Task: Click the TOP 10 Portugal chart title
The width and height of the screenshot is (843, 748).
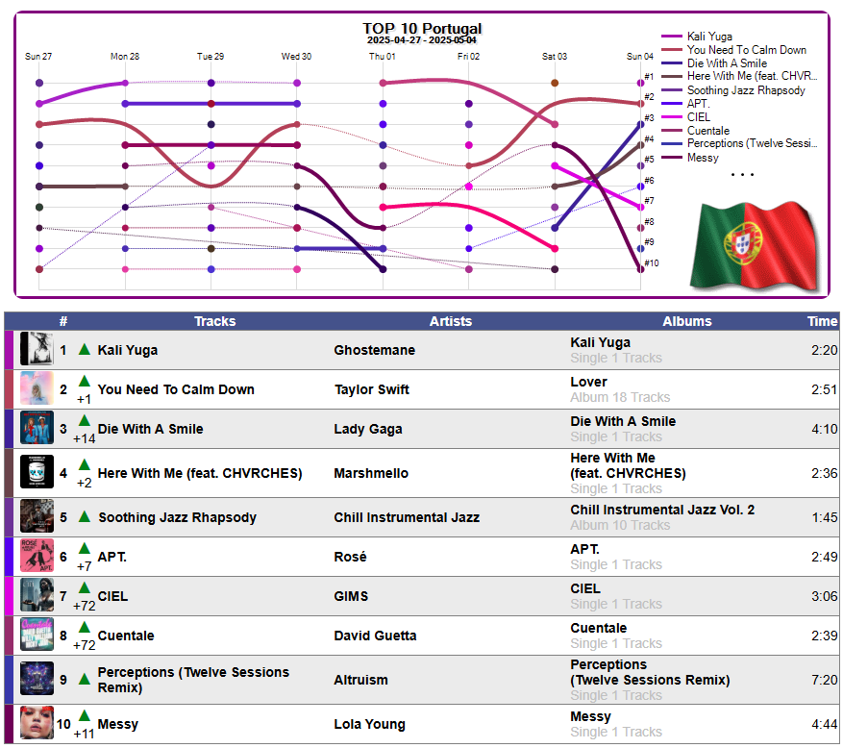Action: (422, 28)
